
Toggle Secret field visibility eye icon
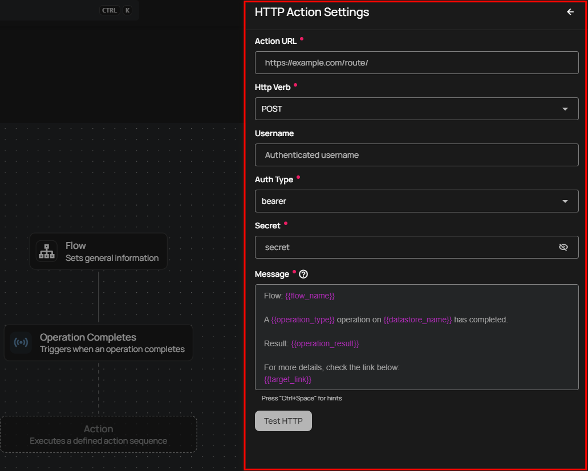tap(563, 247)
